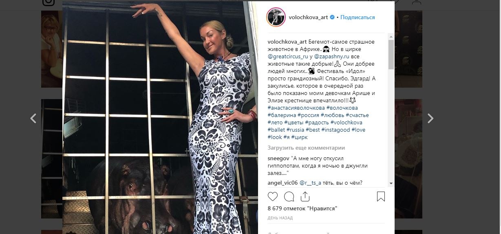Open the #instagood hashtag

point(335,130)
